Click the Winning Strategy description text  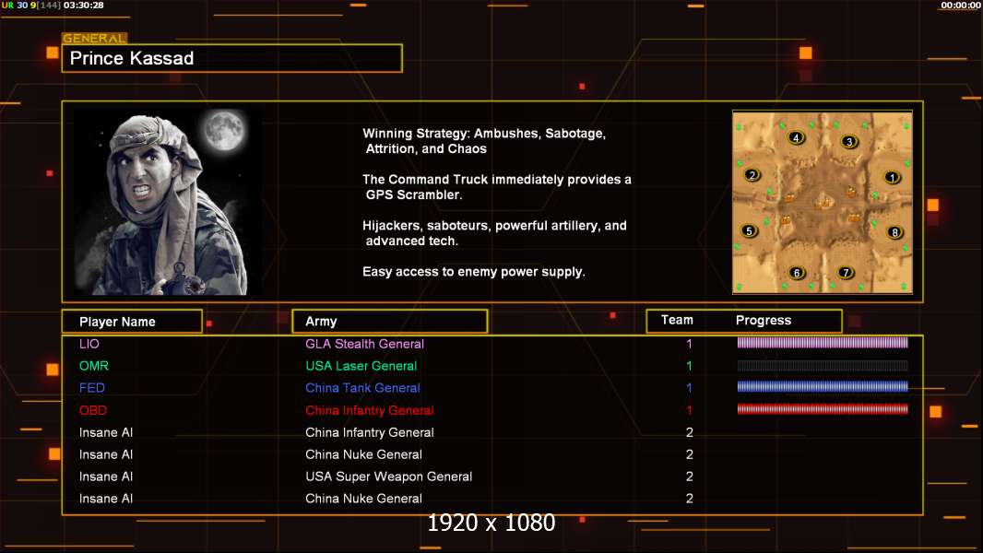coord(485,141)
